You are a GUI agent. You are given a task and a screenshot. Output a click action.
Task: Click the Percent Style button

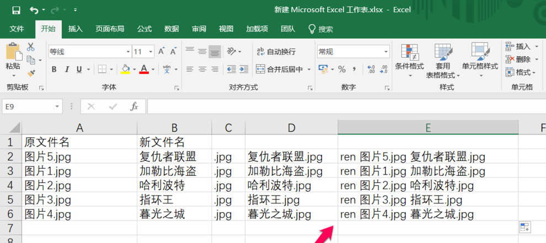(x=342, y=69)
